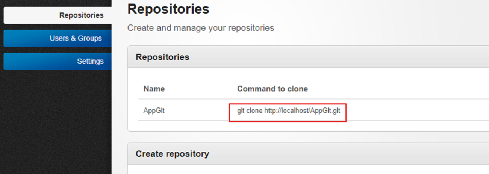Viewport: 489px width, 174px height.
Task: Click the blank area right of the Repositories panel title
Action: [x=337, y=57]
